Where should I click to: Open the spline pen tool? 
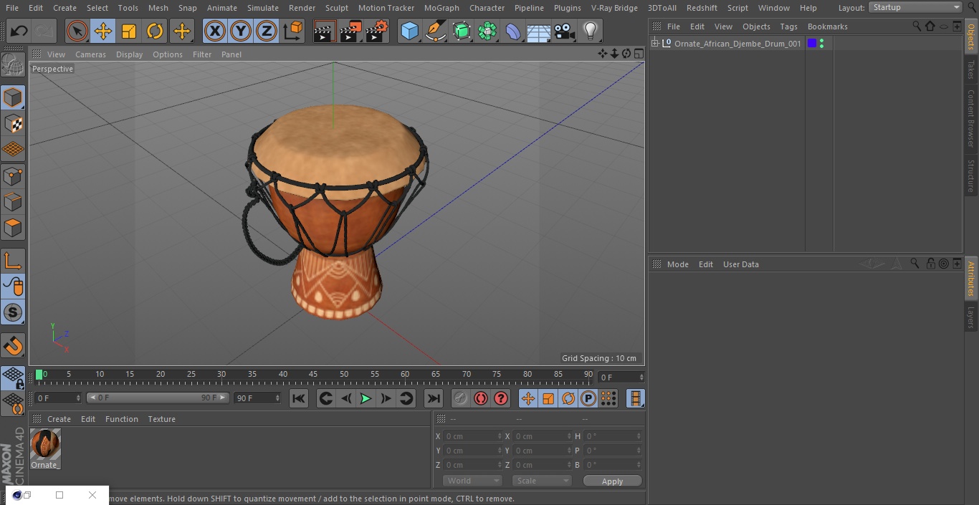coord(435,32)
